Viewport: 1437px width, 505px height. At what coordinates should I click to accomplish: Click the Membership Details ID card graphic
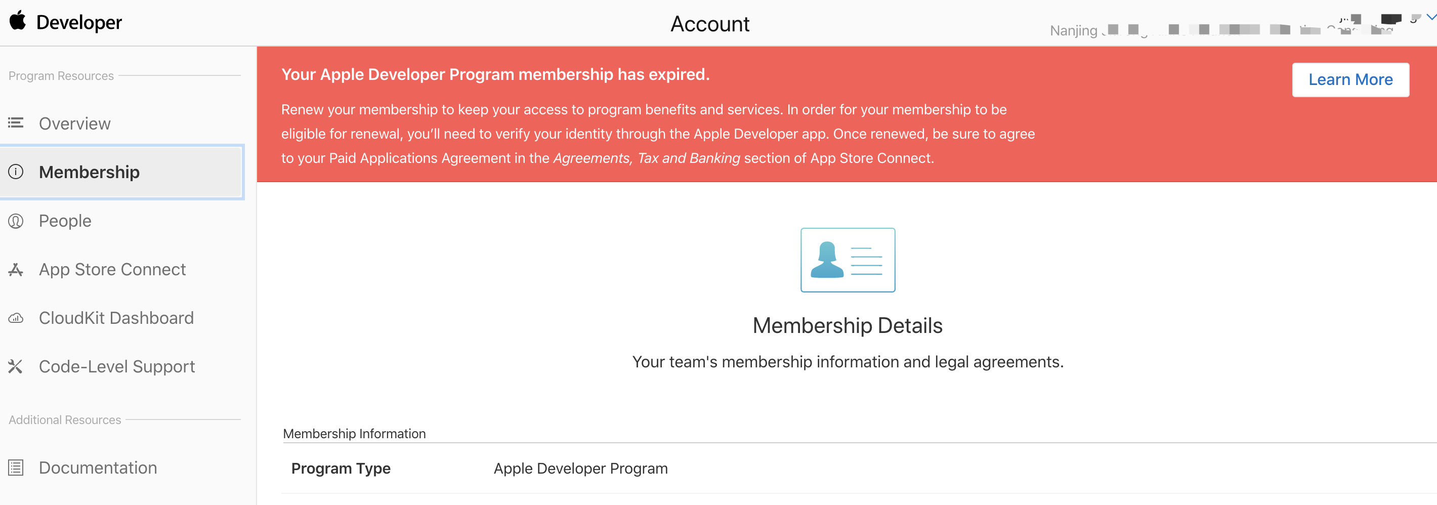tap(848, 260)
